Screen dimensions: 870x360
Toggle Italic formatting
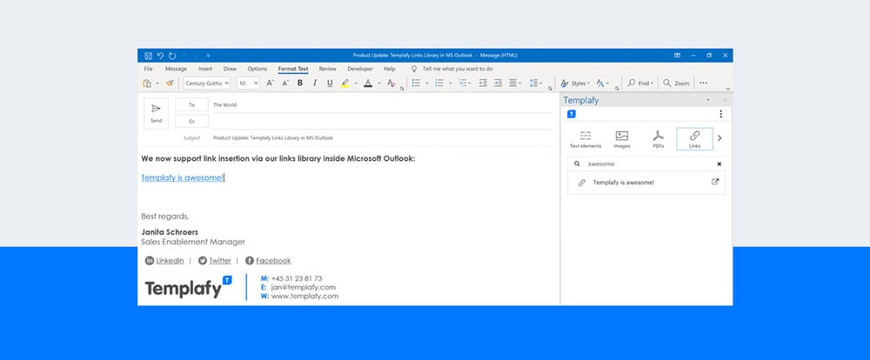tap(315, 83)
